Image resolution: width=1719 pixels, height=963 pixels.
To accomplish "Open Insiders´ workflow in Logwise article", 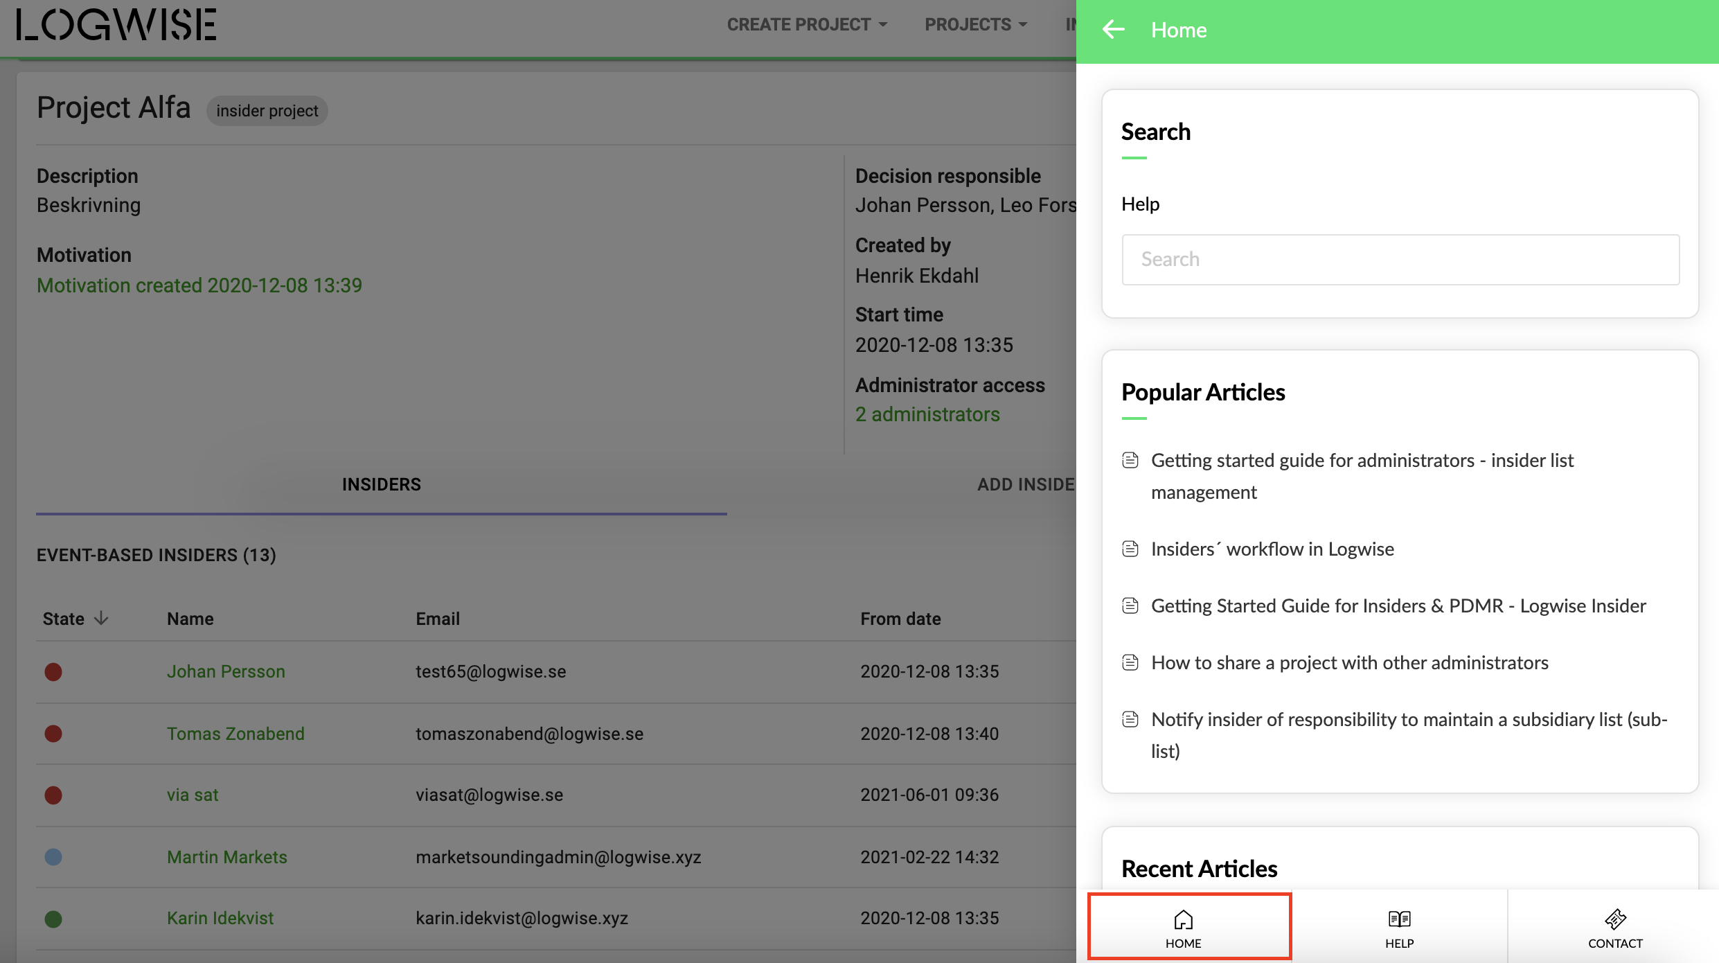I will 1272,549.
